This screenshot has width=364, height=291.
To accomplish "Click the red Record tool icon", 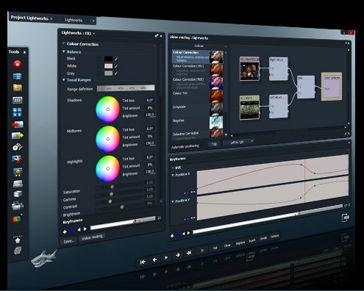I will [18, 65].
